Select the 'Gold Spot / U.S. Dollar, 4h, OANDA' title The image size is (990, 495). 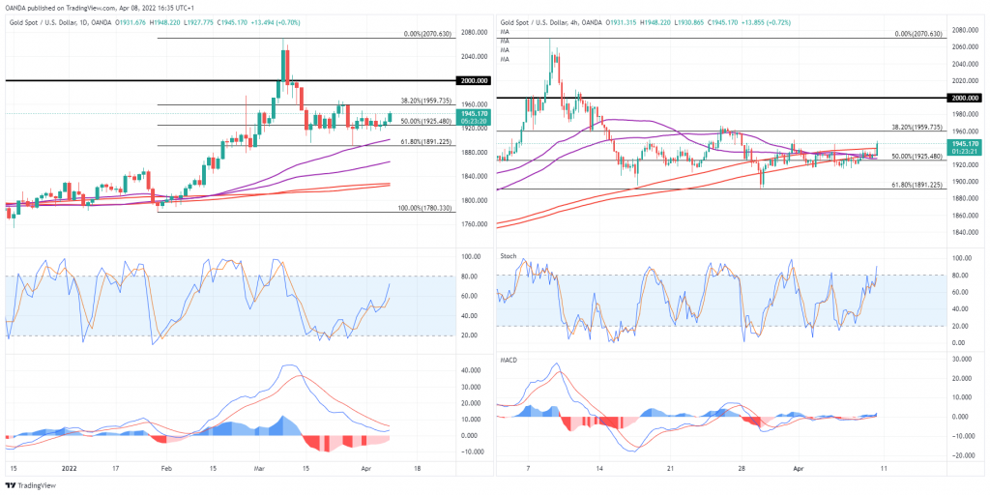(549, 23)
